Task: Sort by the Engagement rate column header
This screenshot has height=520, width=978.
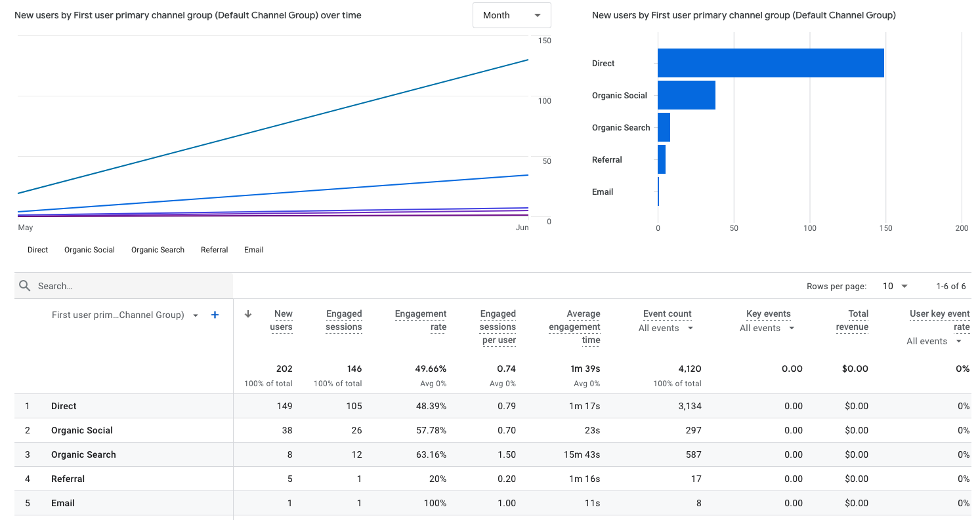Action: coord(420,320)
